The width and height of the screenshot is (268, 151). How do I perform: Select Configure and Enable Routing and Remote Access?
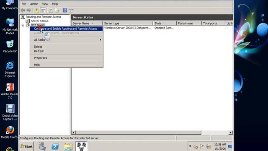point(66,29)
